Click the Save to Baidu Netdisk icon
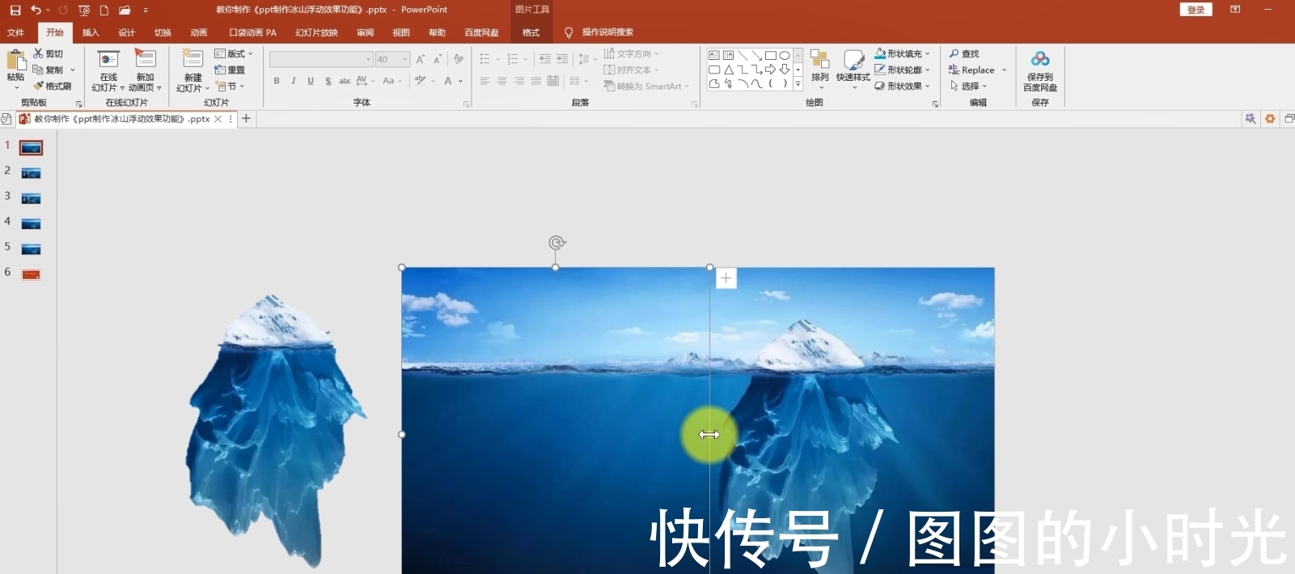1295x574 pixels. coord(1040,60)
